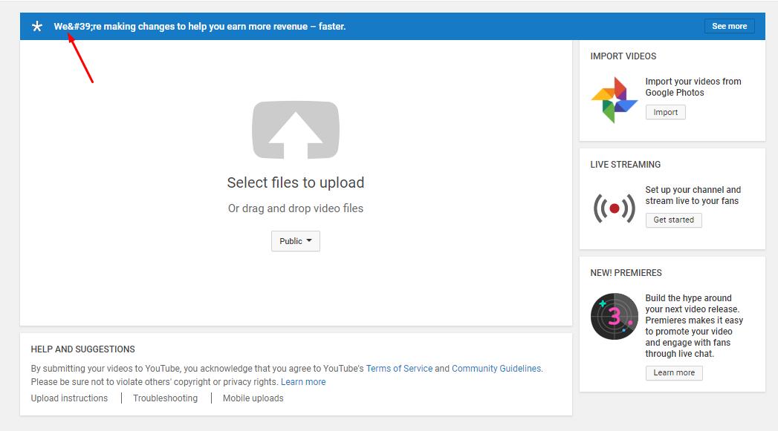Click 'Build the hype around' Premieres description
This screenshot has width=778, height=431.
click(694, 326)
